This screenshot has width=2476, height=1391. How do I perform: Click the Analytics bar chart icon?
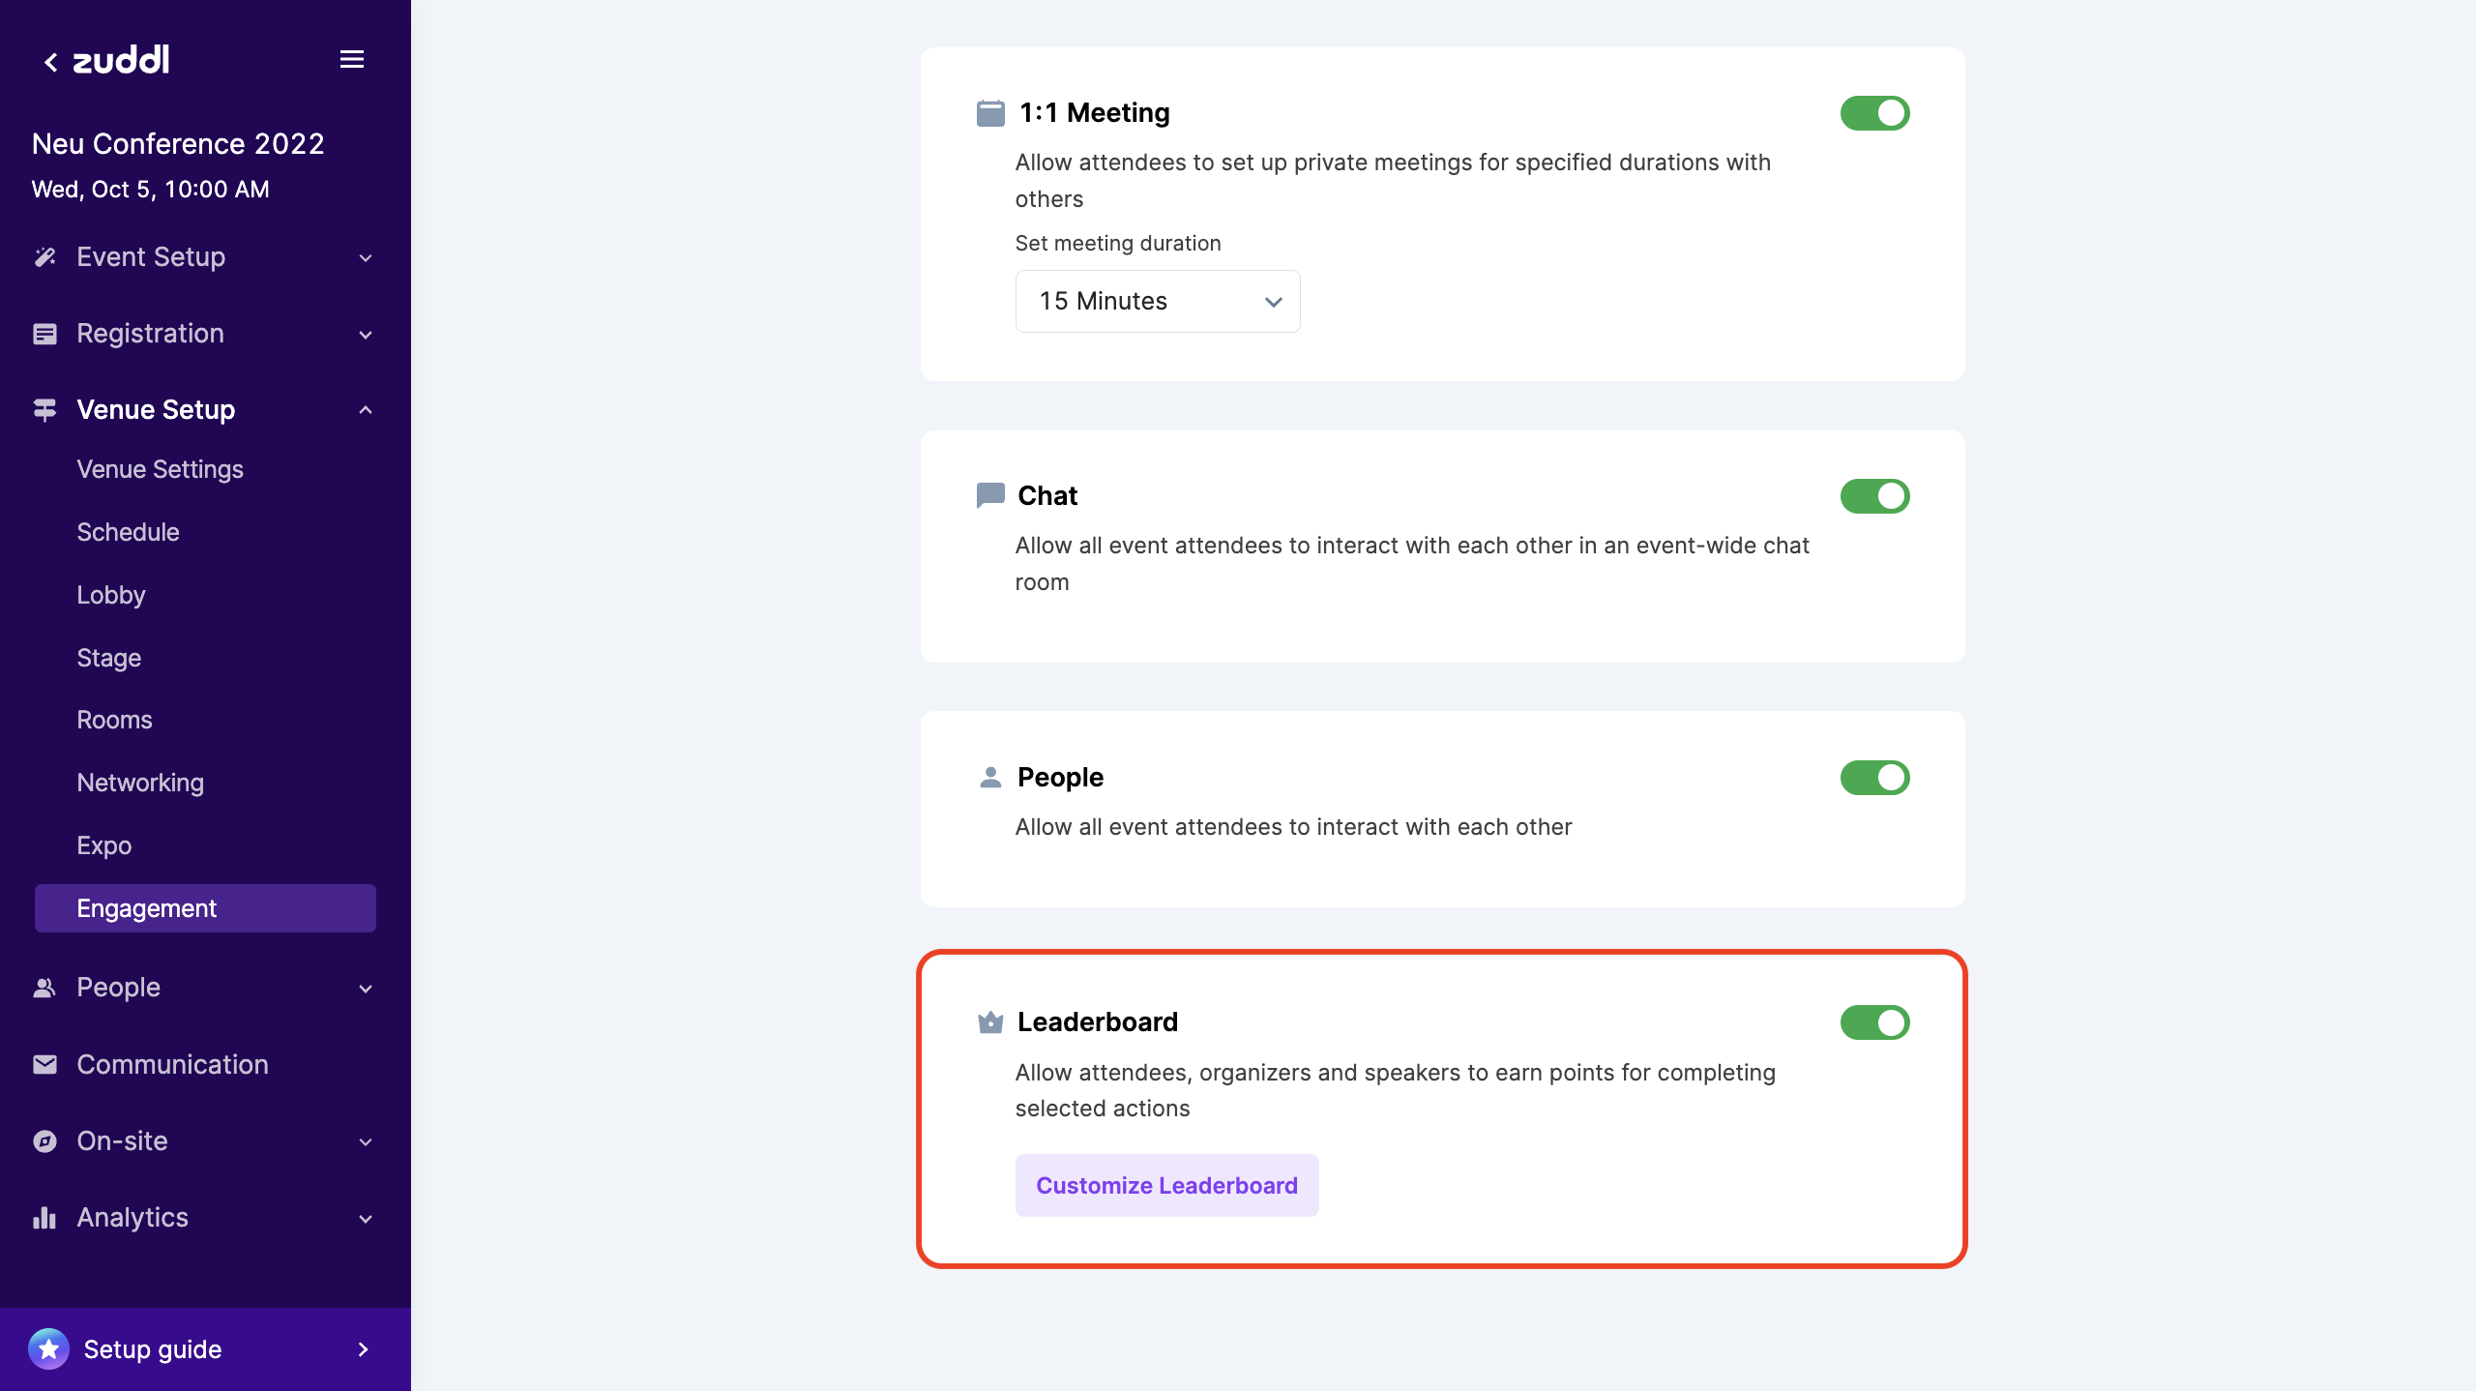pyautogui.click(x=44, y=1218)
